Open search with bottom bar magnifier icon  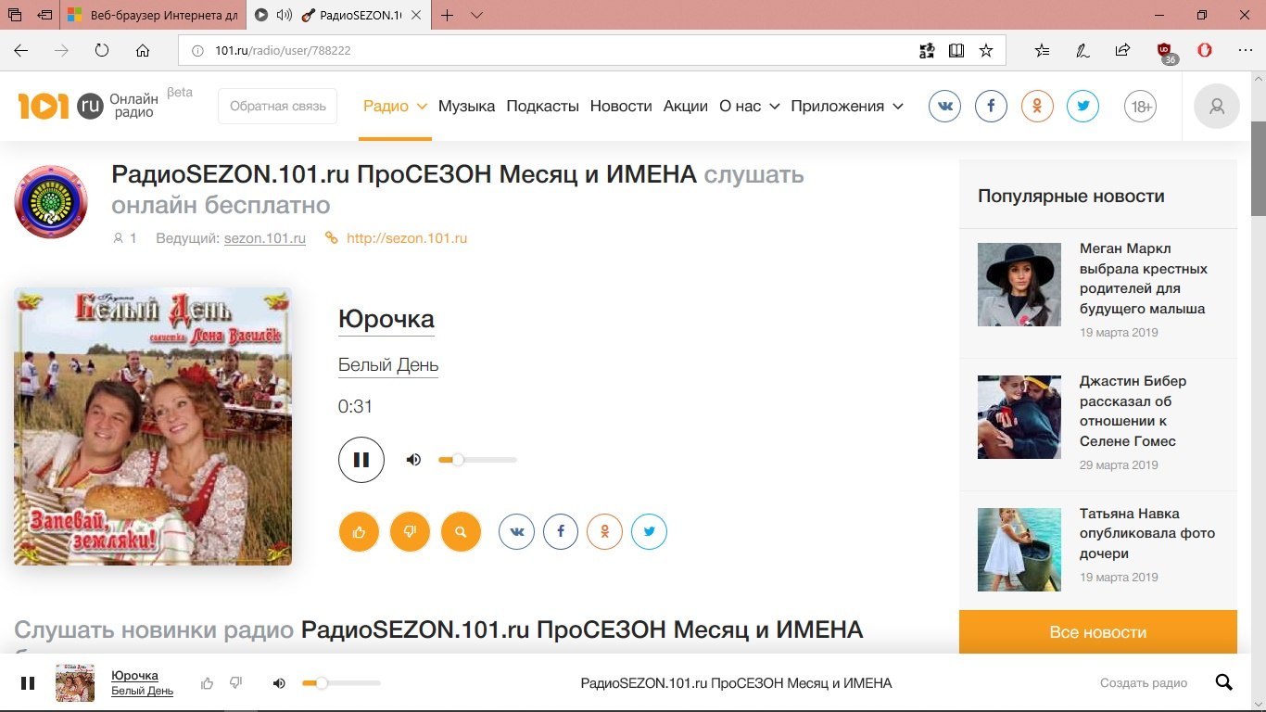pyautogui.click(x=1223, y=683)
